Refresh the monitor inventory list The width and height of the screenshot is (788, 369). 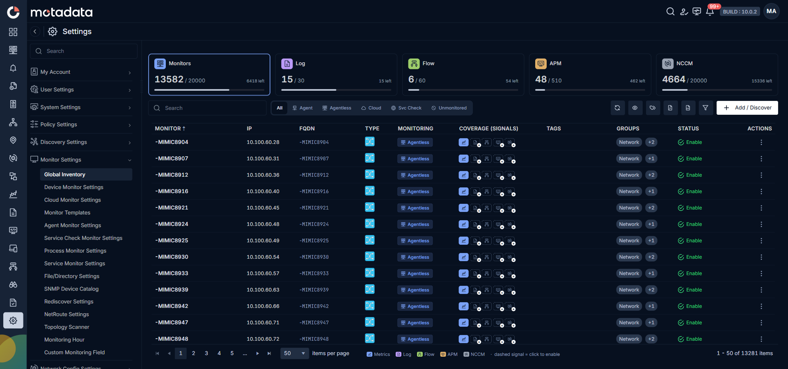coord(617,108)
